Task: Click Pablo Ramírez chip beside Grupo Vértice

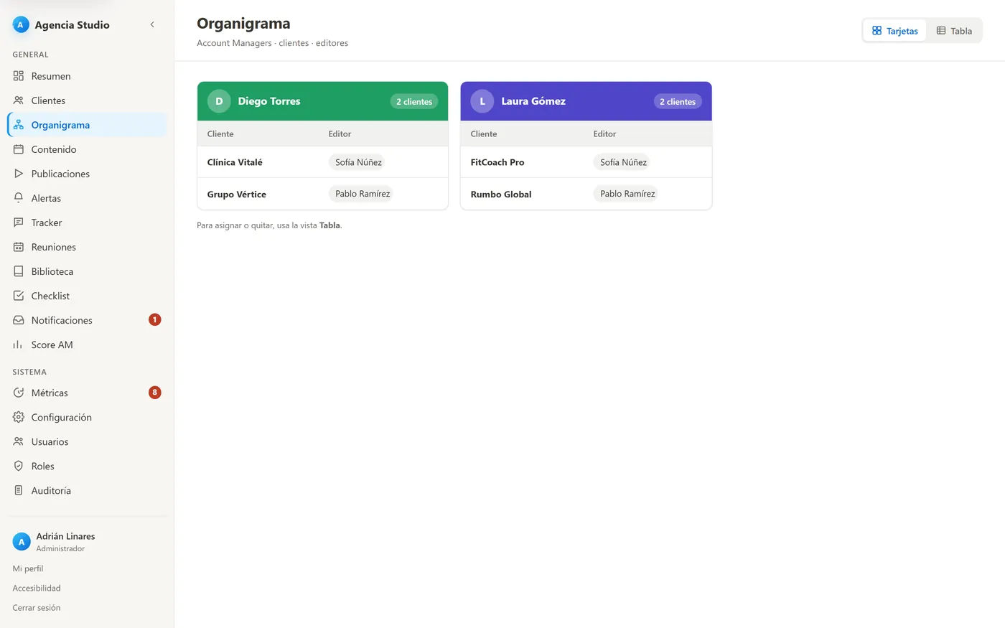Action: coord(361,194)
